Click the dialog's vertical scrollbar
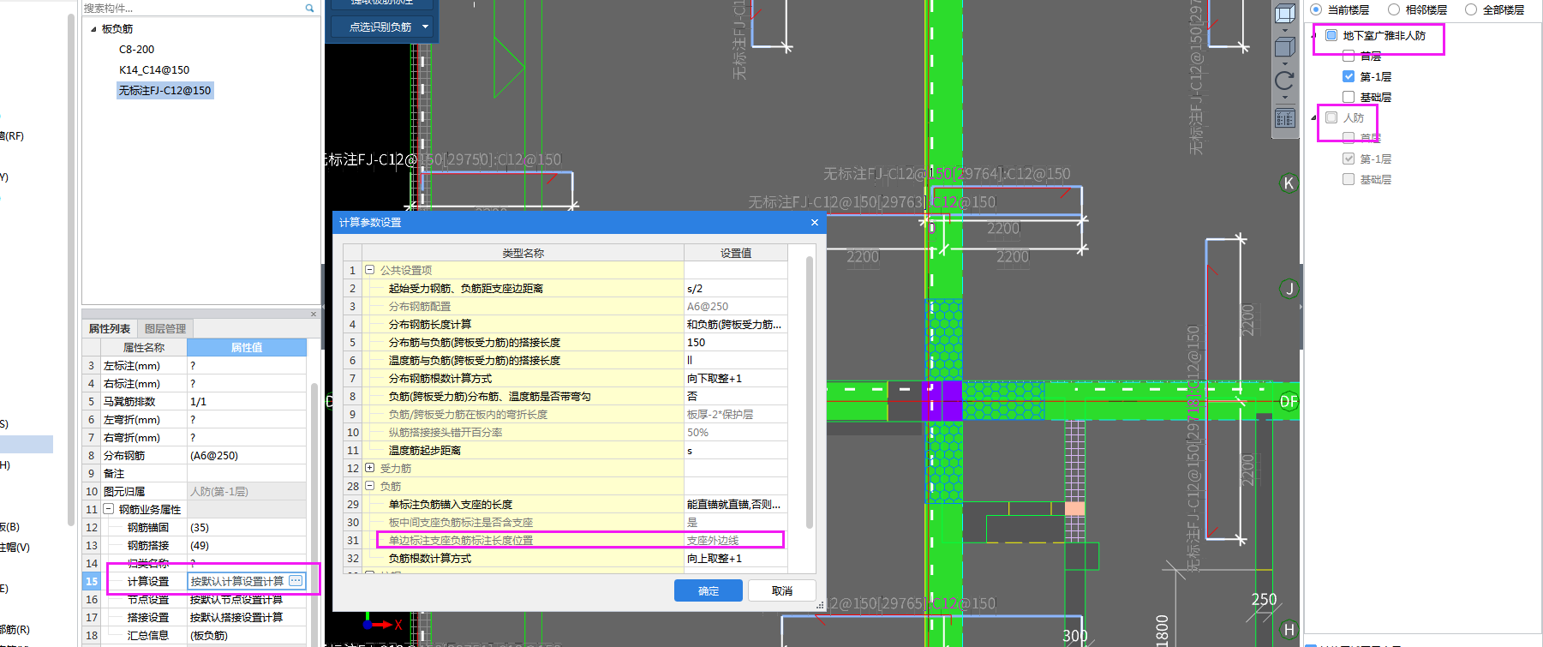This screenshot has width=1543, height=647. click(x=810, y=392)
